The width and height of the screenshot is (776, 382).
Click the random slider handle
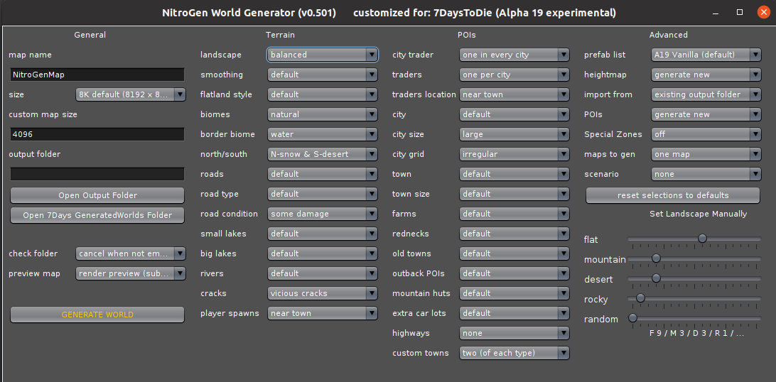[632, 318]
